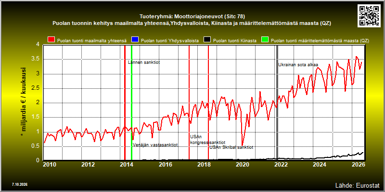Click the x-axis label 2024
This screenshot has width=385, height=192.
[x=320, y=165]
